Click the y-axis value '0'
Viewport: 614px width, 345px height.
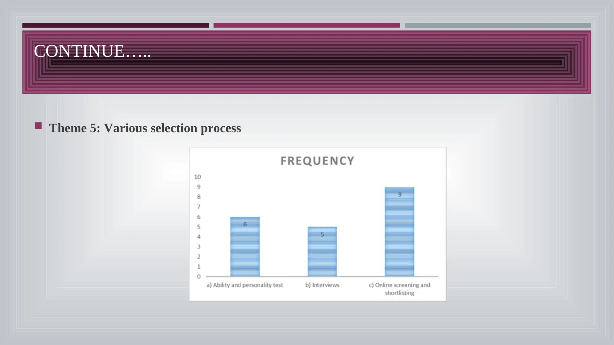[x=199, y=277]
